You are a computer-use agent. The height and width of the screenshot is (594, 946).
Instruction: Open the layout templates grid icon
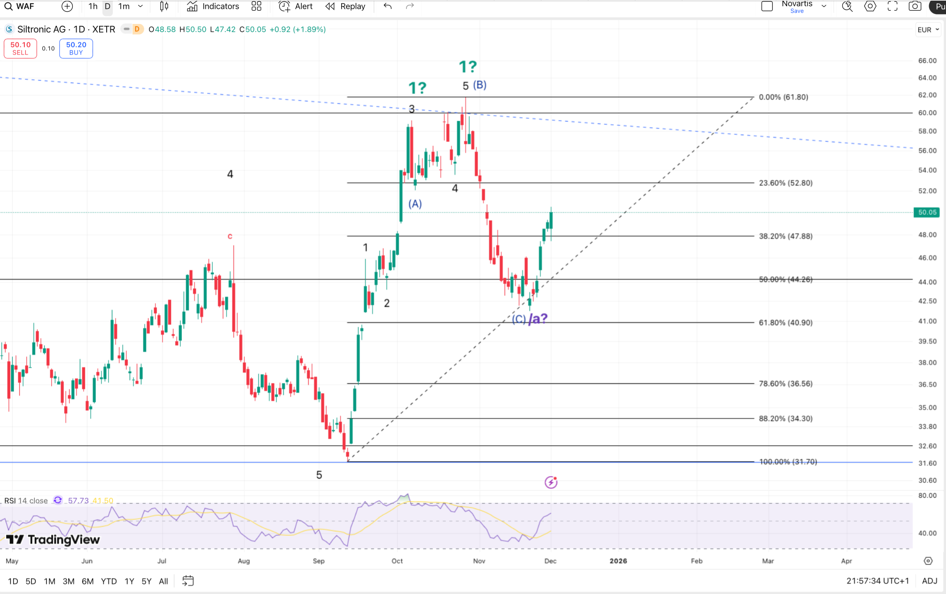coord(256,7)
